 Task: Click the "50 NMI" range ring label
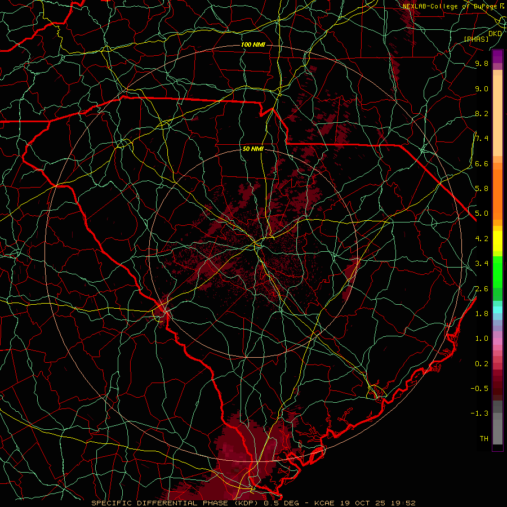pyautogui.click(x=253, y=149)
